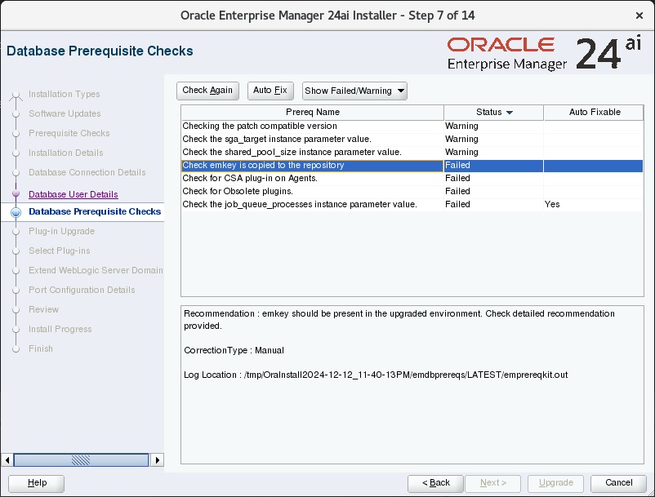
Task: Select 'Check for Obsolete plugins' row
Action: (412, 191)
